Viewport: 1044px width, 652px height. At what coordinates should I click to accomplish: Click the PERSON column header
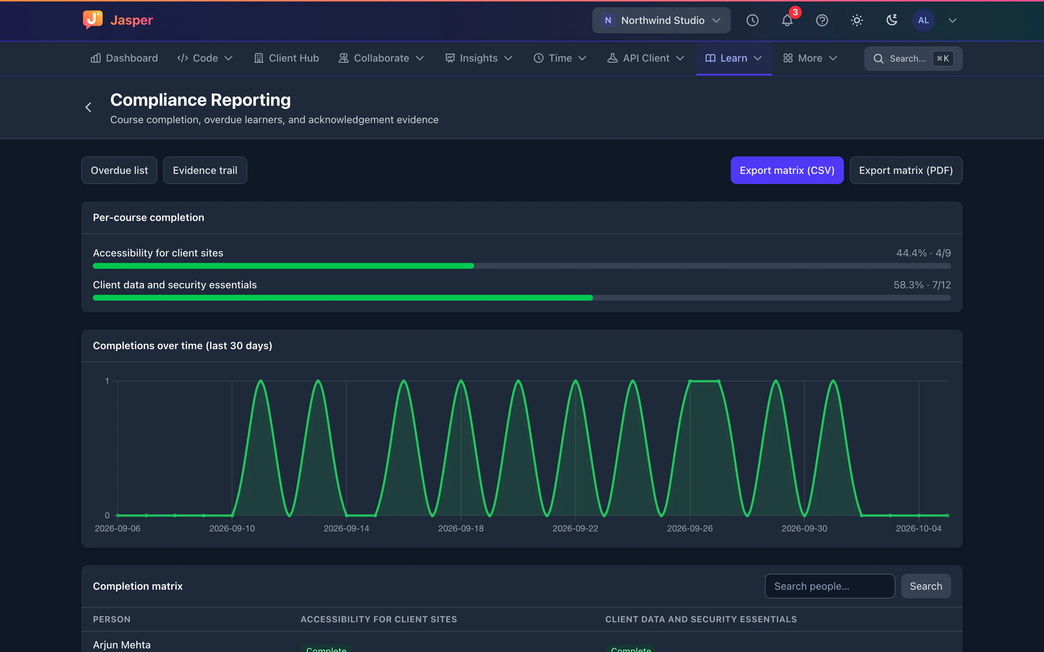tap(112, 619)
